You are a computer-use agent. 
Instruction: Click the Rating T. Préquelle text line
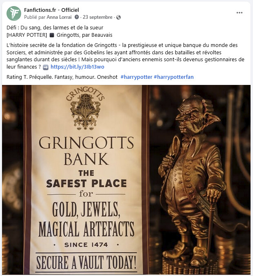click(x=62, y=77)
